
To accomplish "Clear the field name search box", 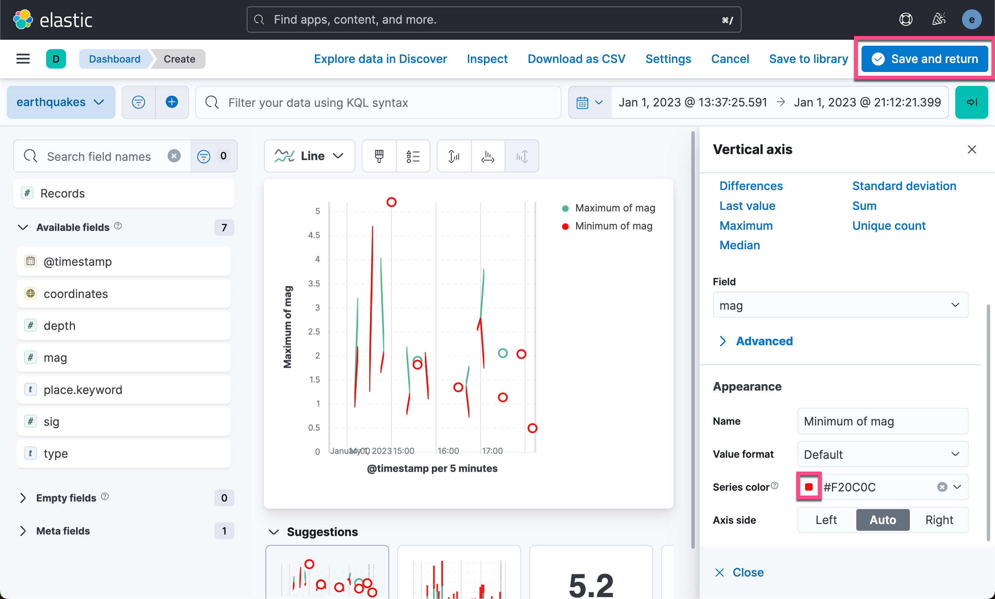I will pos(174,156).
